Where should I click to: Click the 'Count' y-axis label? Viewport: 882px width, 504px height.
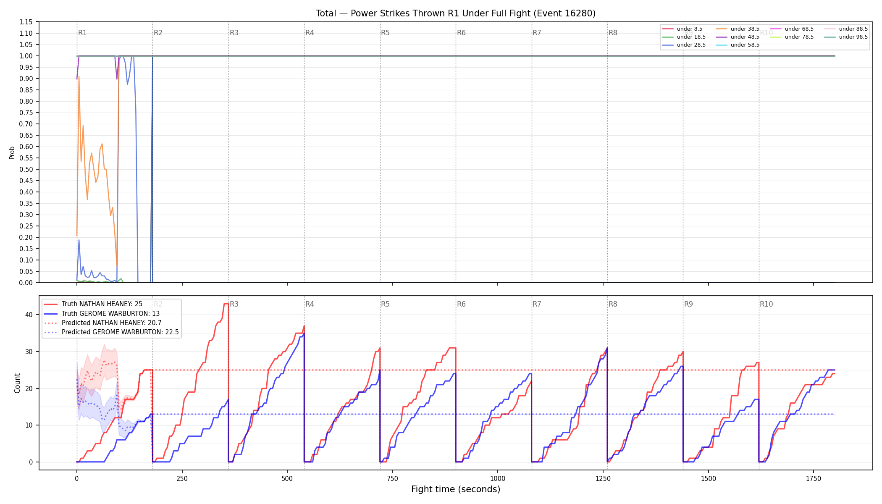tap(17, 383)
